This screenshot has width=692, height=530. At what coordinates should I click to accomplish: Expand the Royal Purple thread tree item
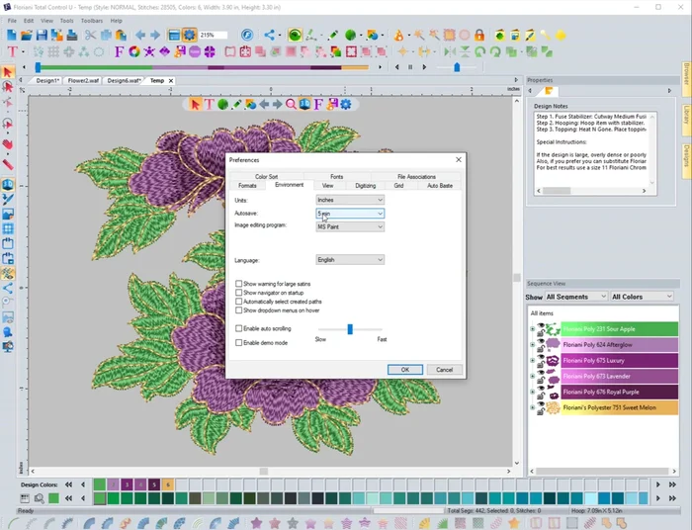[532, 393]
